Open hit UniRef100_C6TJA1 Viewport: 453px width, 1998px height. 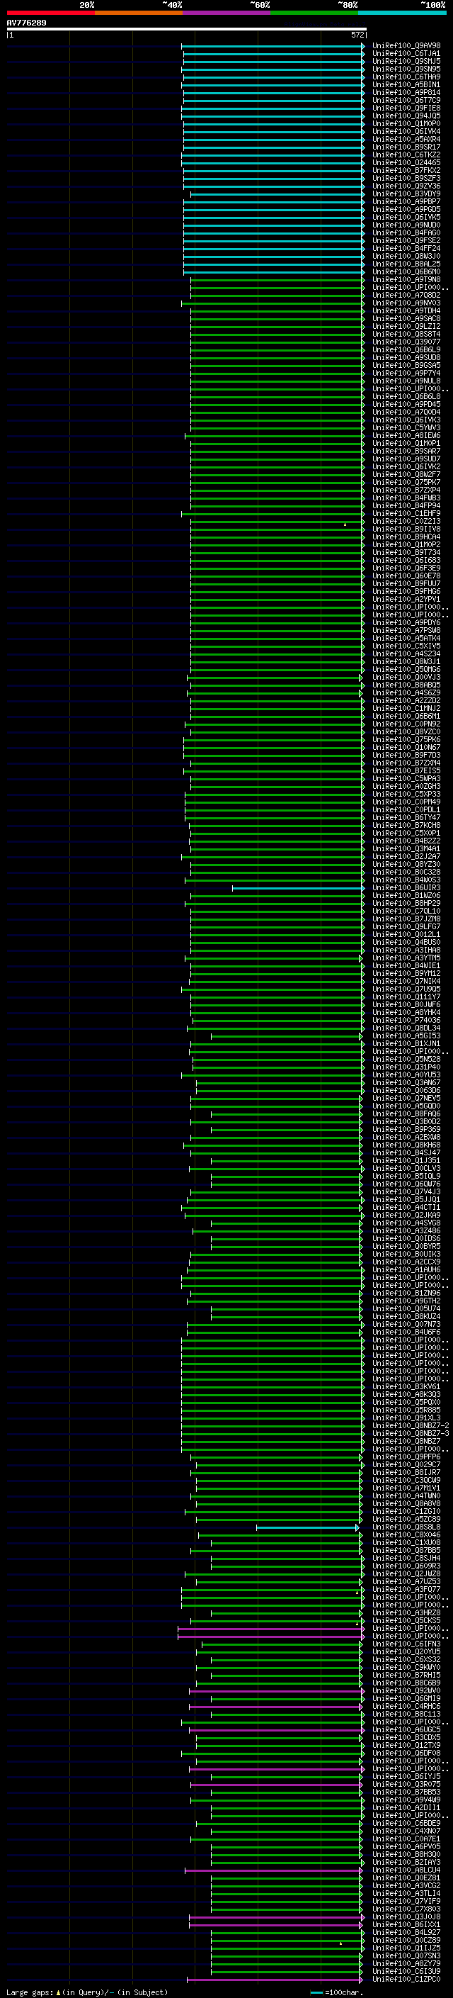(x=406, y=55)
